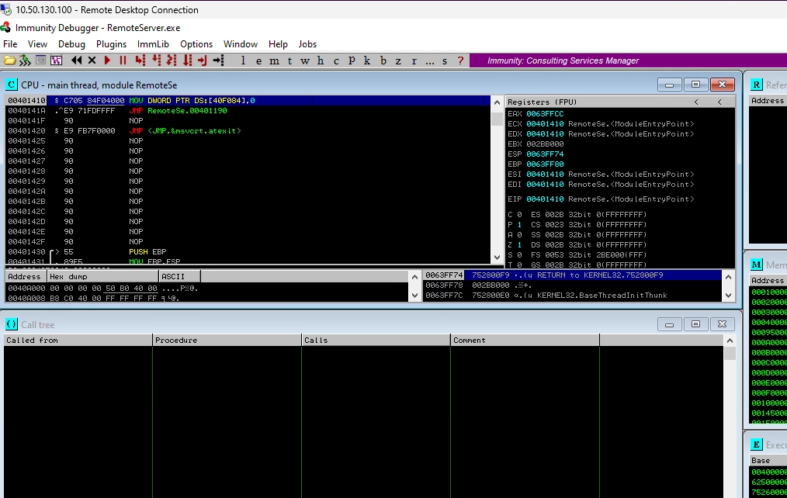787x498 pixels.
Task: Click the purple graph toolbar icon
Action: click(56, 61)
